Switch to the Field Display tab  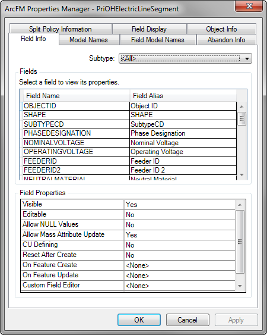[149, 29]
